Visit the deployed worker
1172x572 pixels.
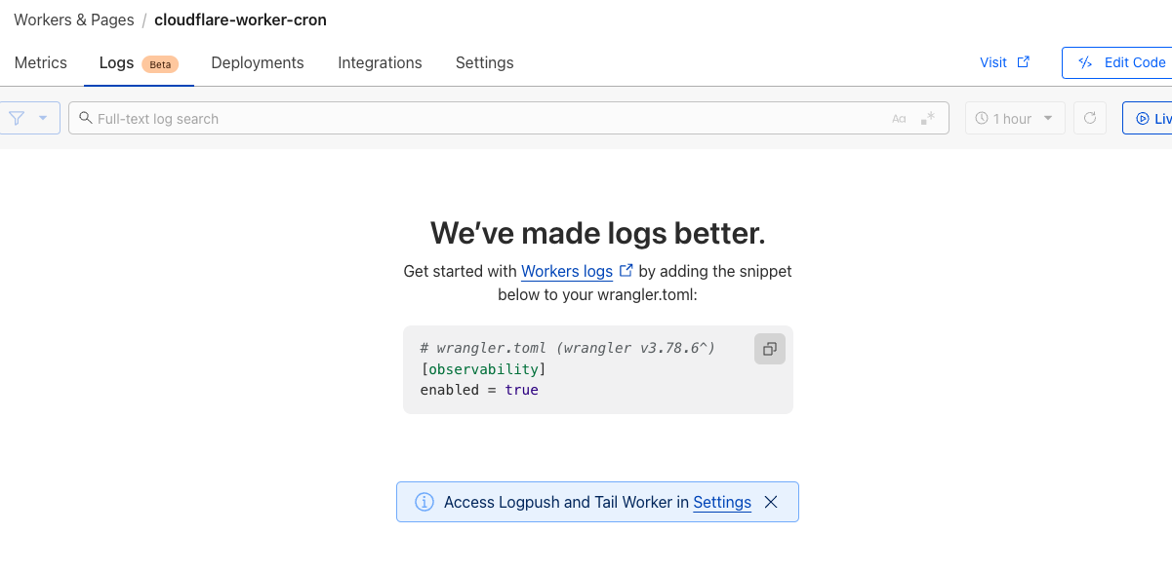coord(1004,62)
